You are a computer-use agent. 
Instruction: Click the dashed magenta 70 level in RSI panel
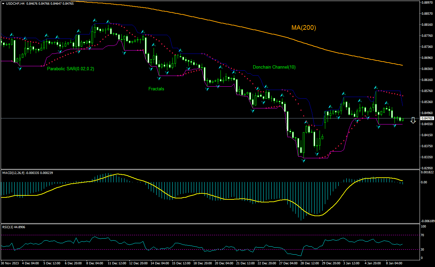[201, 235]
